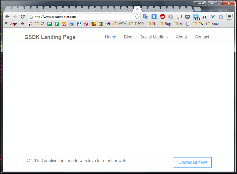Click the Google Cast extension icon
This screenshot has height=174, width=237.
[179, 17]
